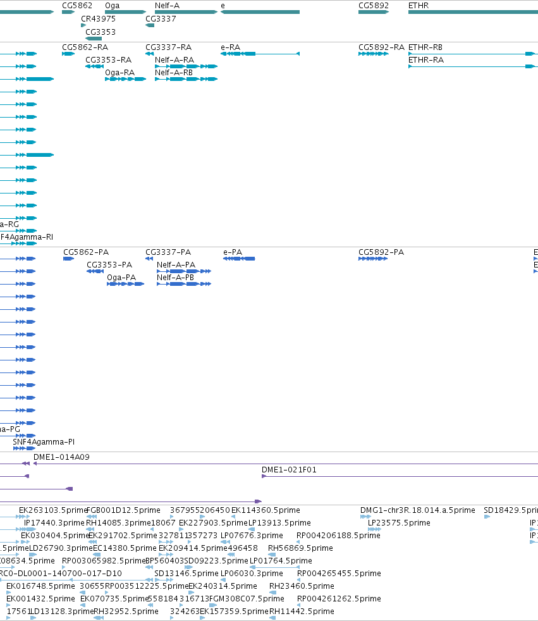The width and height of the screenshot is (538, 621).
Task: Click the EK030404.5prime label
Action: 55,536
